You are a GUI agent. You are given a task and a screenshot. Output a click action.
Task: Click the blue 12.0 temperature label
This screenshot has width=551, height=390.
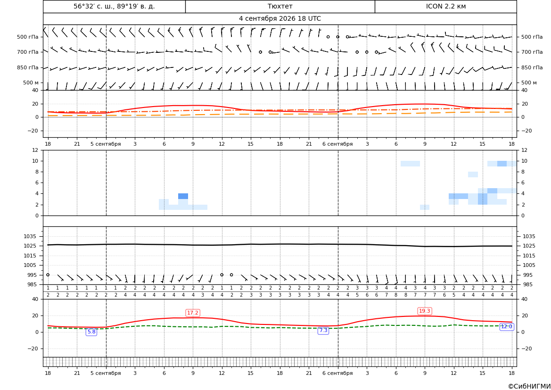point(506,326)
